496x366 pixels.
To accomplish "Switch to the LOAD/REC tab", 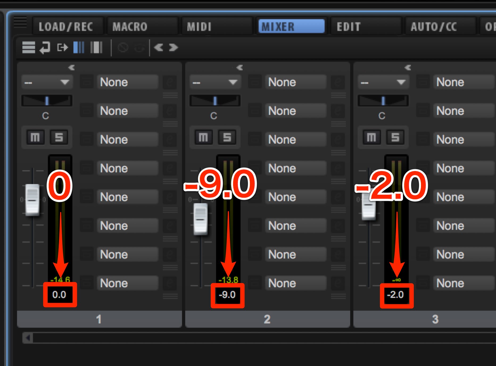I will pyautogui.click(x=68, y=26).
